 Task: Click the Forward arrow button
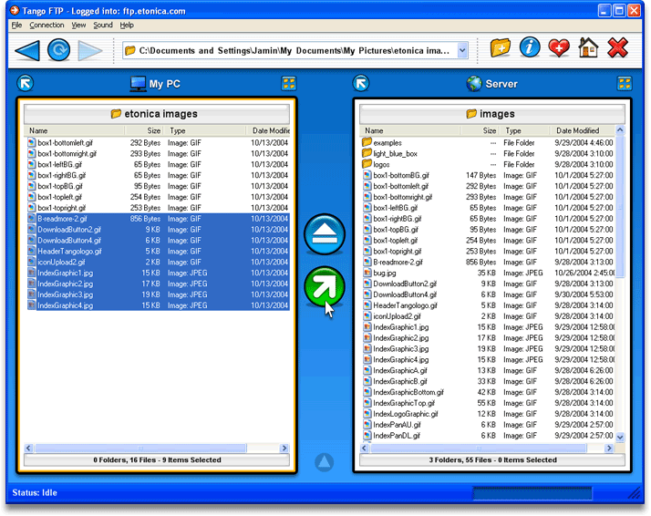(x=90, y=51)
